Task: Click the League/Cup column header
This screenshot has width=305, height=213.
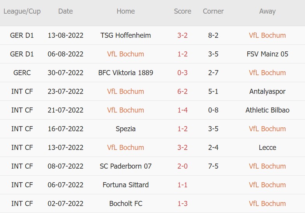Action: pos(22,11)
